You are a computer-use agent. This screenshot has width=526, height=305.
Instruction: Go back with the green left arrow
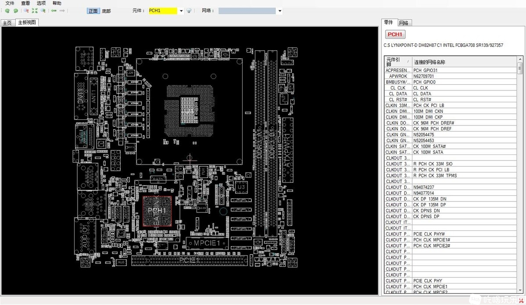(54, 11)
